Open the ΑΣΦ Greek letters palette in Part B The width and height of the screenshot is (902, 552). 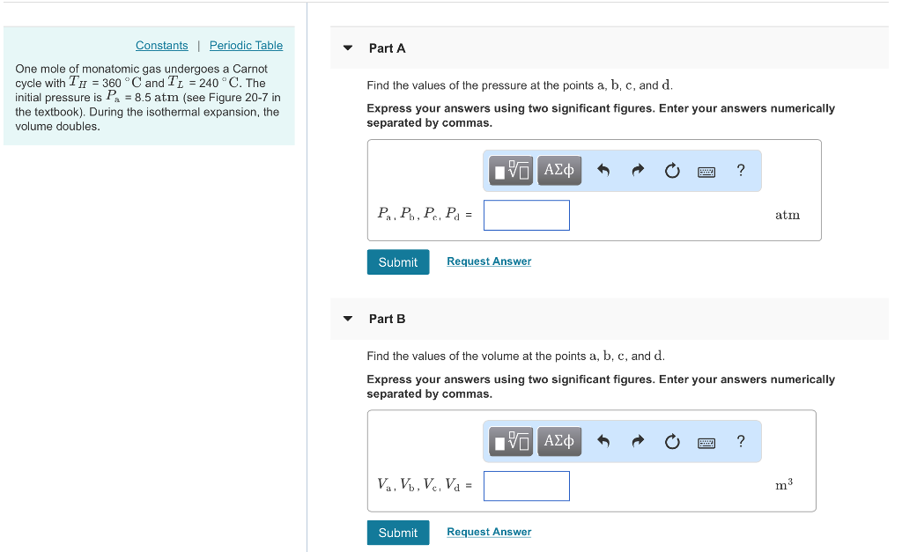[x=558, y=441]
